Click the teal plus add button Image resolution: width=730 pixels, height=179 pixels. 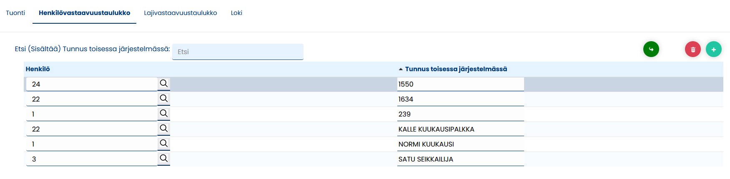point(713,49)
